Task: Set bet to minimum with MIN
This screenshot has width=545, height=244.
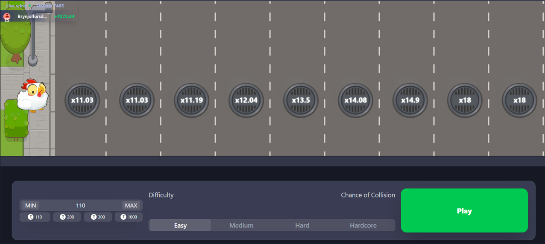Action: [31, 206]
